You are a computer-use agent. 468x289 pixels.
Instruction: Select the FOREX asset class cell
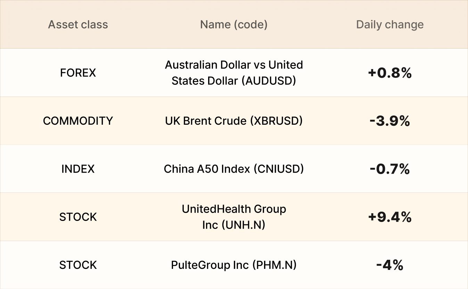(x=78, y=73)
